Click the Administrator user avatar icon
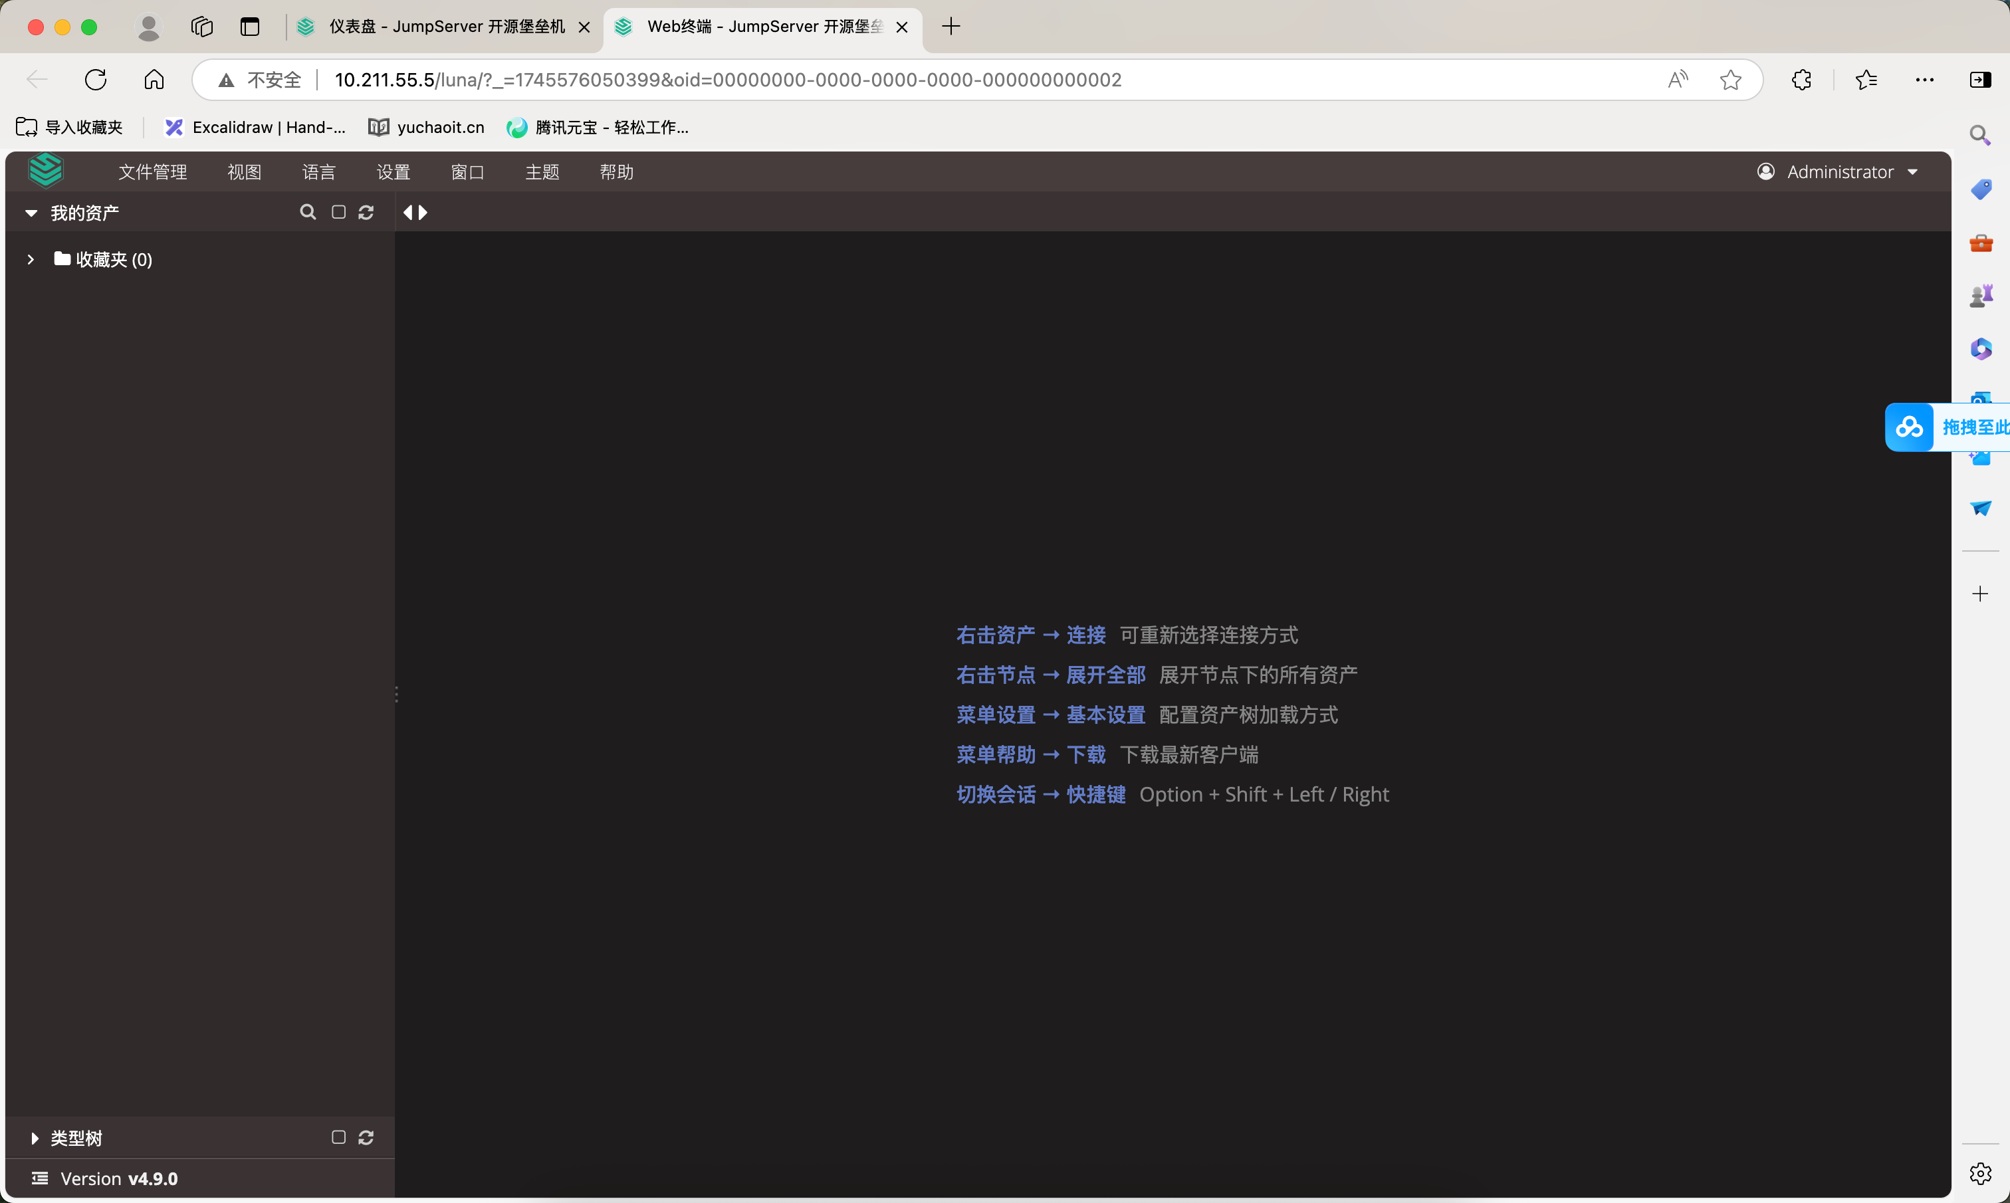Screen dimensions: 2010x1203 pyautogui.click(x=1766, y=172)
